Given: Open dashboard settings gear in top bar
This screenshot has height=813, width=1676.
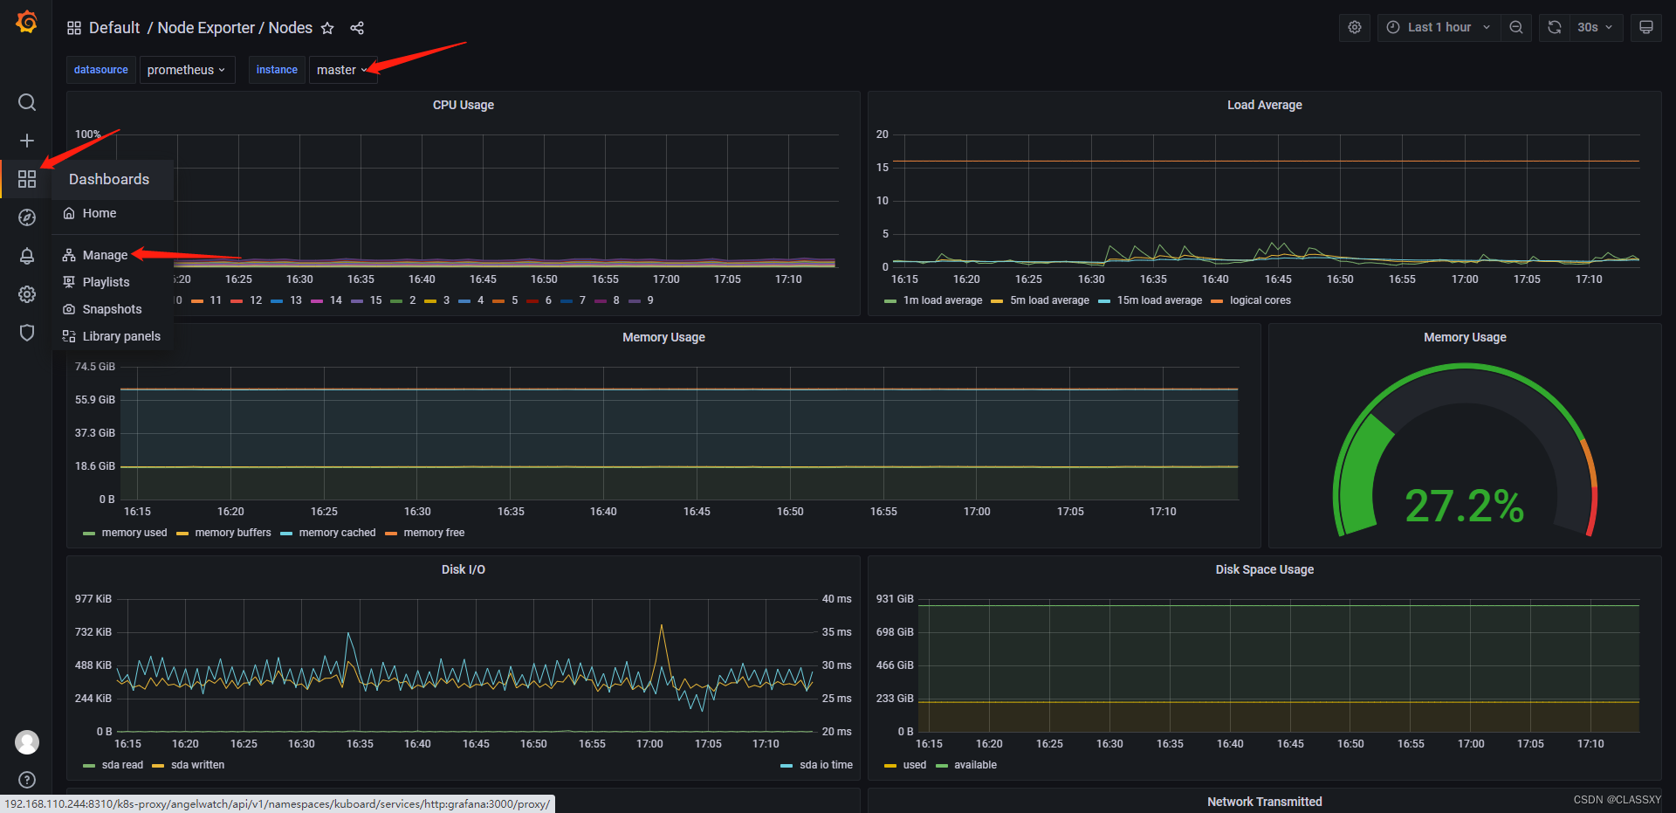Looking at the screenshot, I should pyautogui.click(x=1355, y=27).
